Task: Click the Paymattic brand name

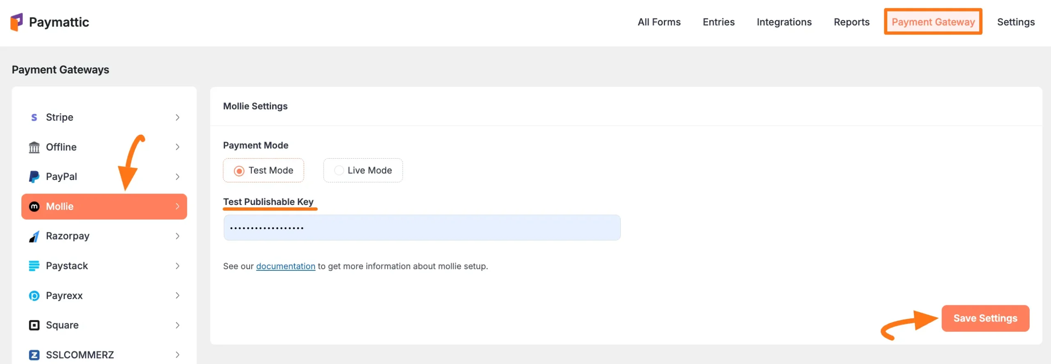Action: 59,22
